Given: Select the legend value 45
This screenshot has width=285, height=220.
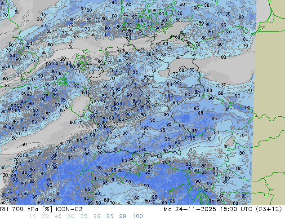Looking at the screenshot, I should point(58,216).
